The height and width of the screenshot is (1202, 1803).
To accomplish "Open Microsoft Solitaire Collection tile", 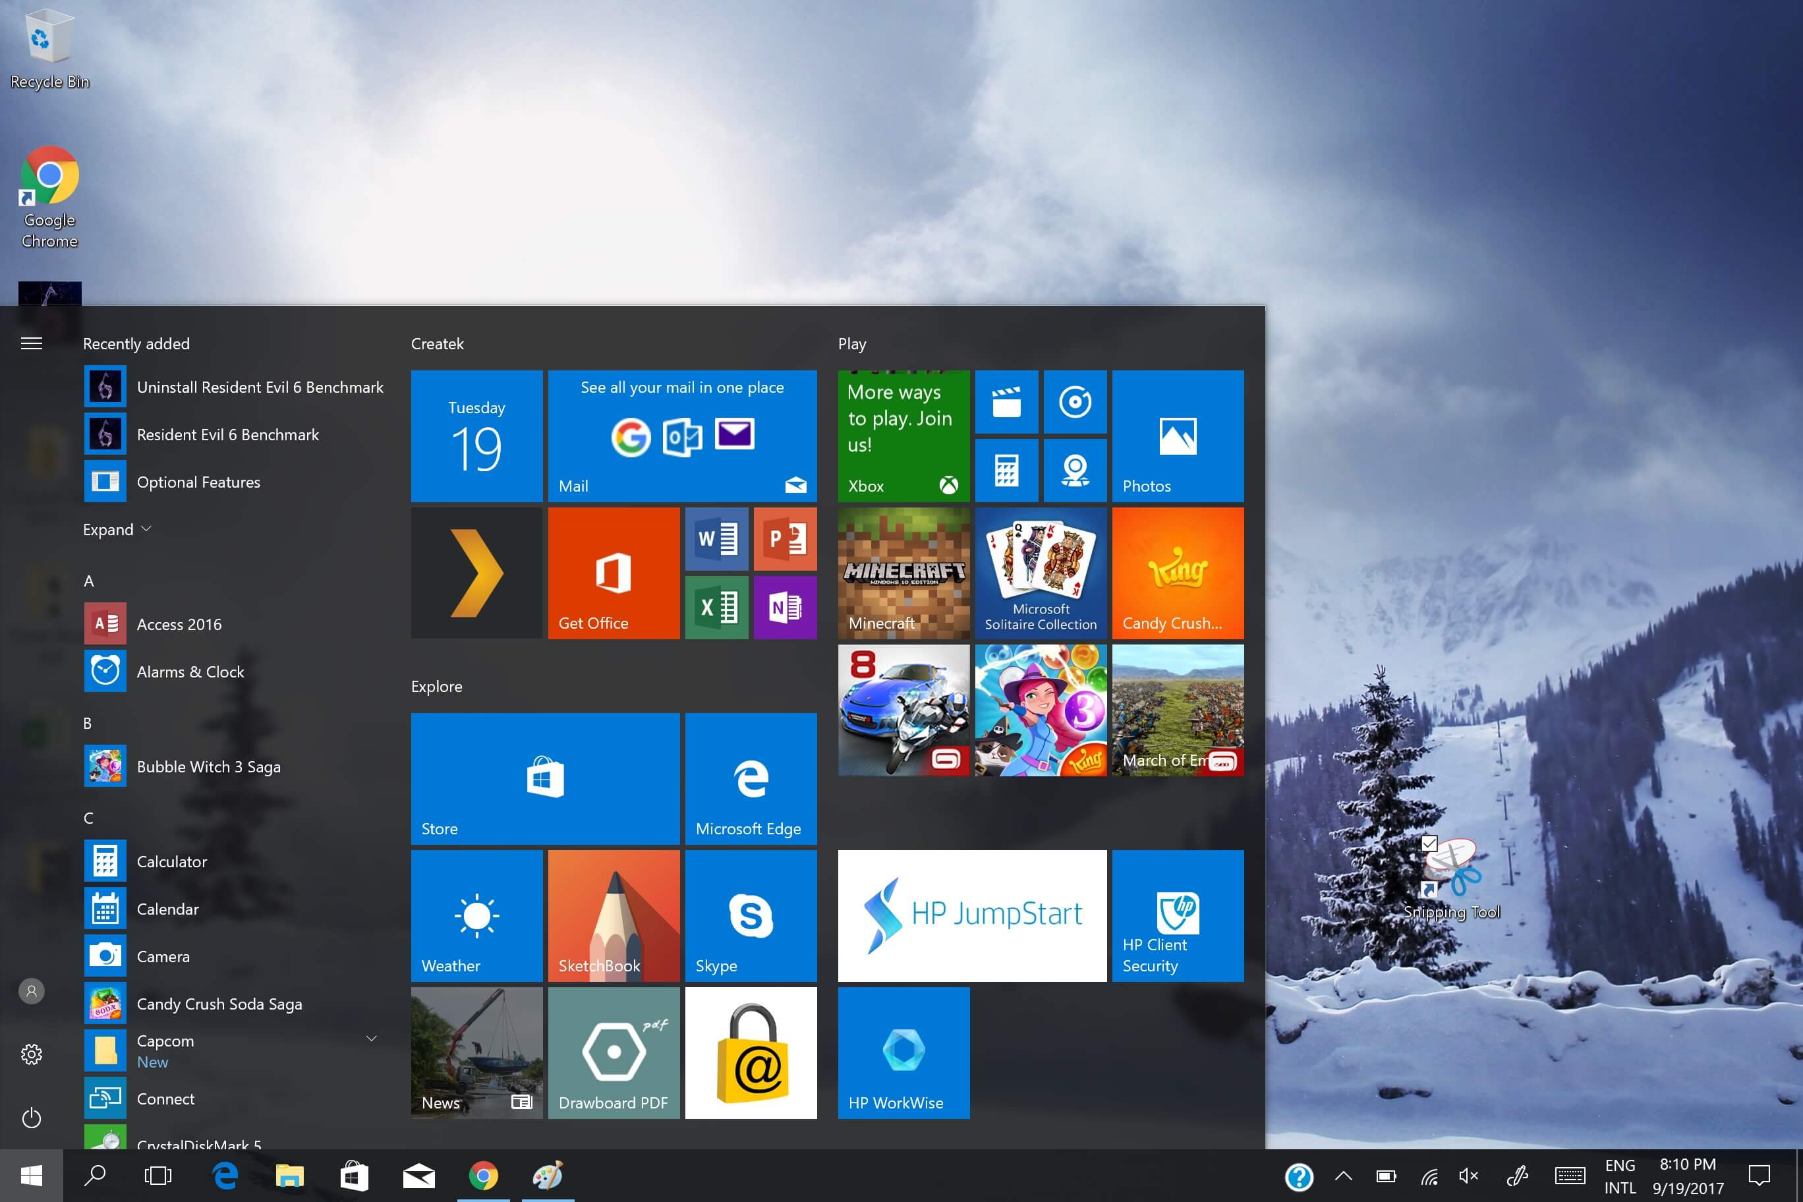I will pos(1041,573).
